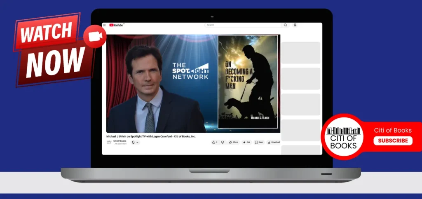
Task: Download the video
Action: 274,142
